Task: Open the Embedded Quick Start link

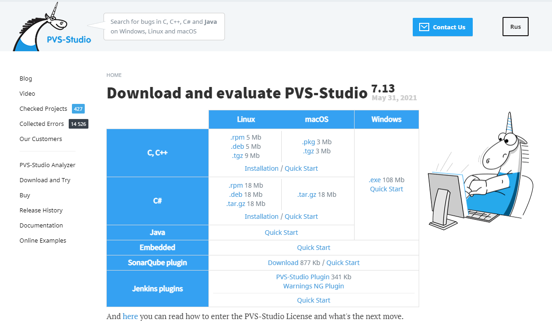Action: (314, 248)
